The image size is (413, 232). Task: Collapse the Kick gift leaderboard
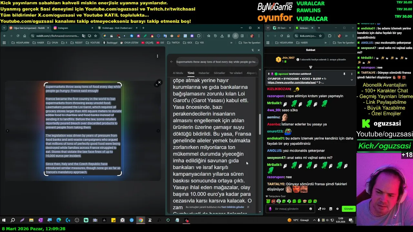pos(310,67)
